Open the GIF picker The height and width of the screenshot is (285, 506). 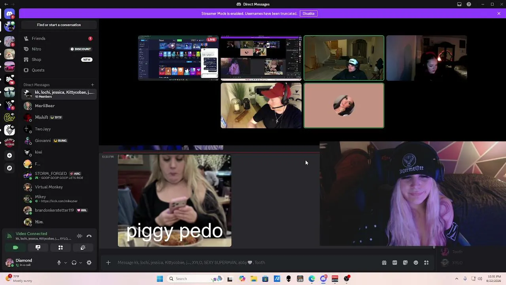[395, 262]
